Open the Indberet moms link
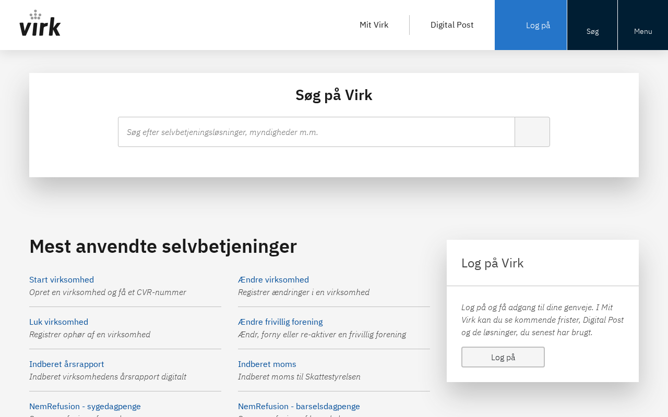Image resolution: width=668 pixels, height=417 pixels. 267,364
